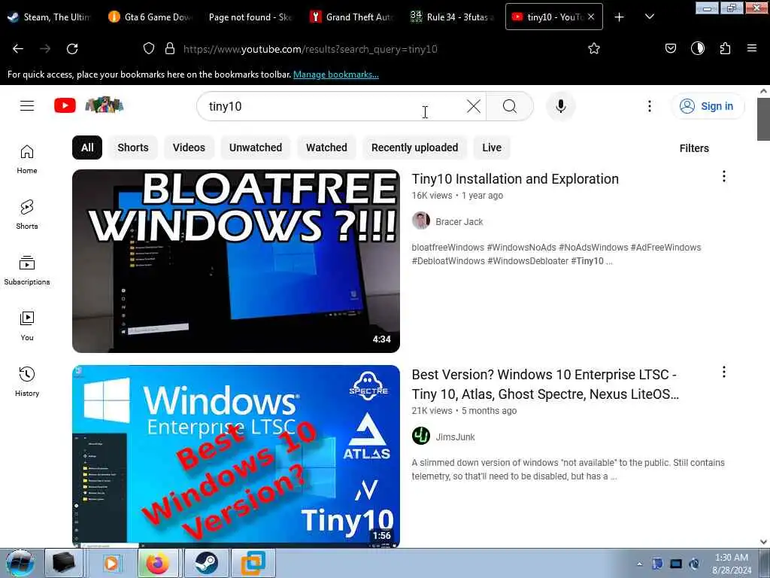
Task: Open media player icon in taskbar
Action: point(112,563)
